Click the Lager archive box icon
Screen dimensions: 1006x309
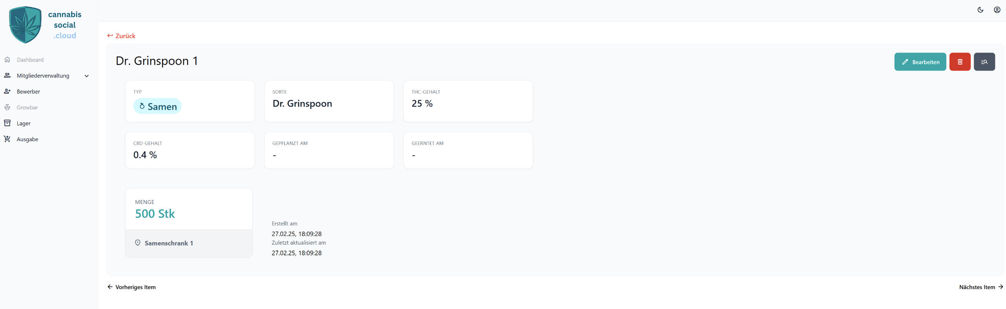pos(7,123)
